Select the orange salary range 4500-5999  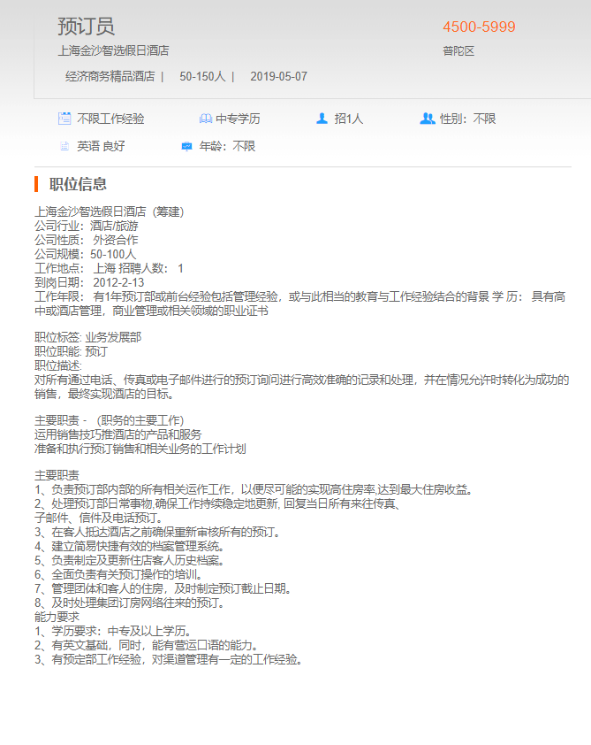(x=479, y=27)
